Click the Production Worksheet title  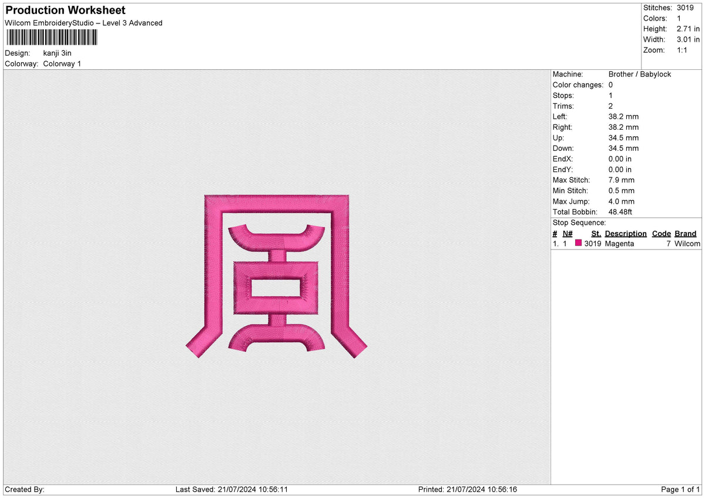tap(65, 11)
